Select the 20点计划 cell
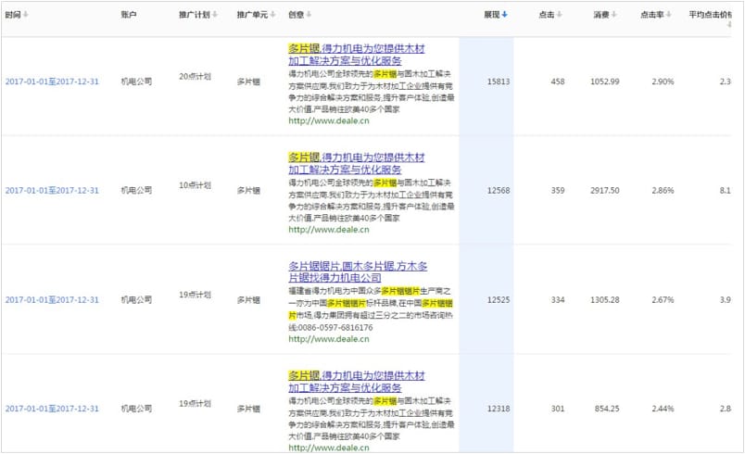Image resolution: width=745 pixels, height=454 pixels. pyautogui.click(x=195, y=77)
